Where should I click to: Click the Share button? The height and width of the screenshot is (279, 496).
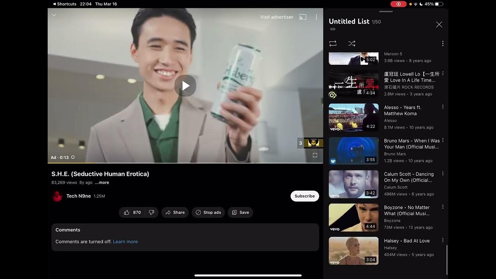coord(175,212)
